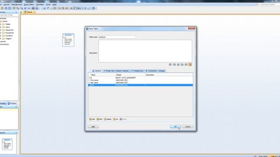
Task: Click the Add column button
Action: point(92,119)
